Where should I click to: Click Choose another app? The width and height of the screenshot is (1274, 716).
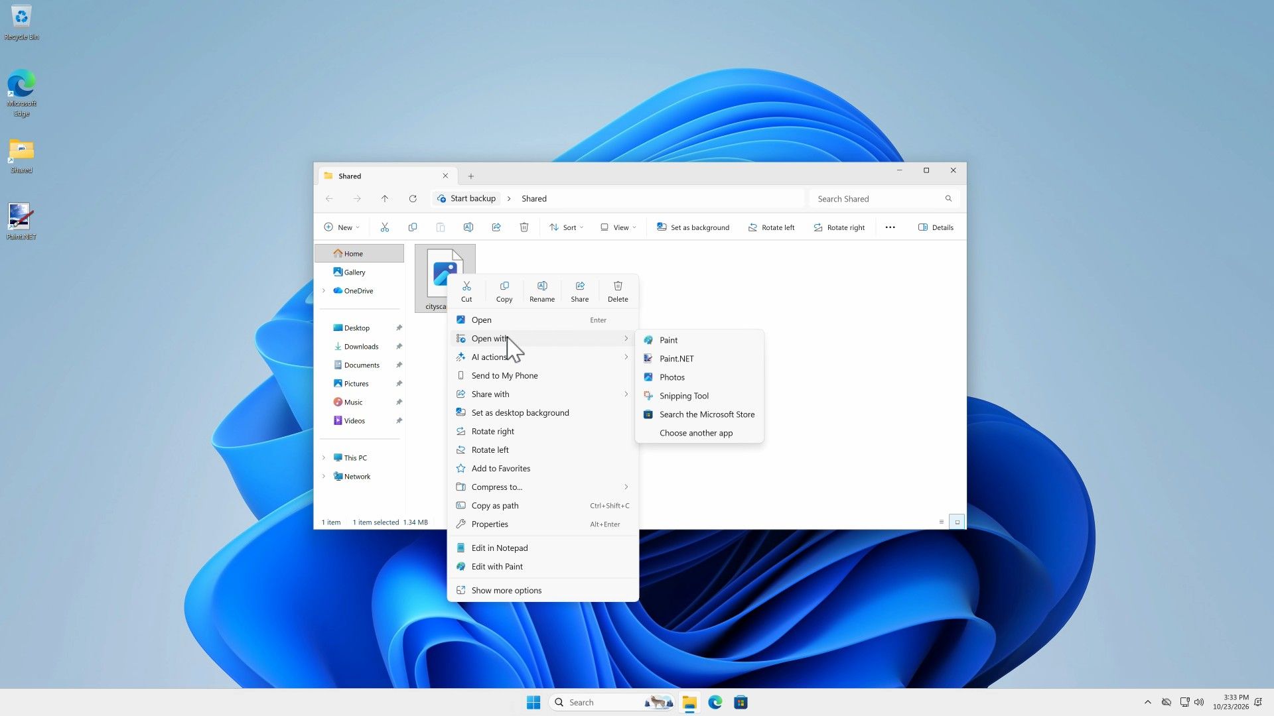coord(699,433)
